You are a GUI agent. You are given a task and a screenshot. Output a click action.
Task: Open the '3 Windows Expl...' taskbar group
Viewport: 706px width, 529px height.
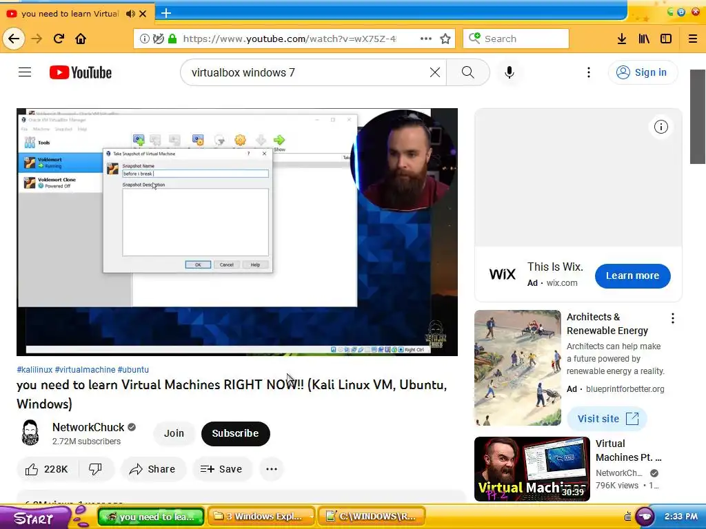point(261,517)
